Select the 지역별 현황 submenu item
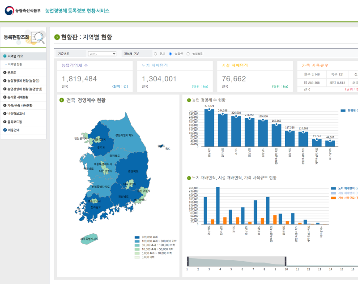 tap(15, 65)
